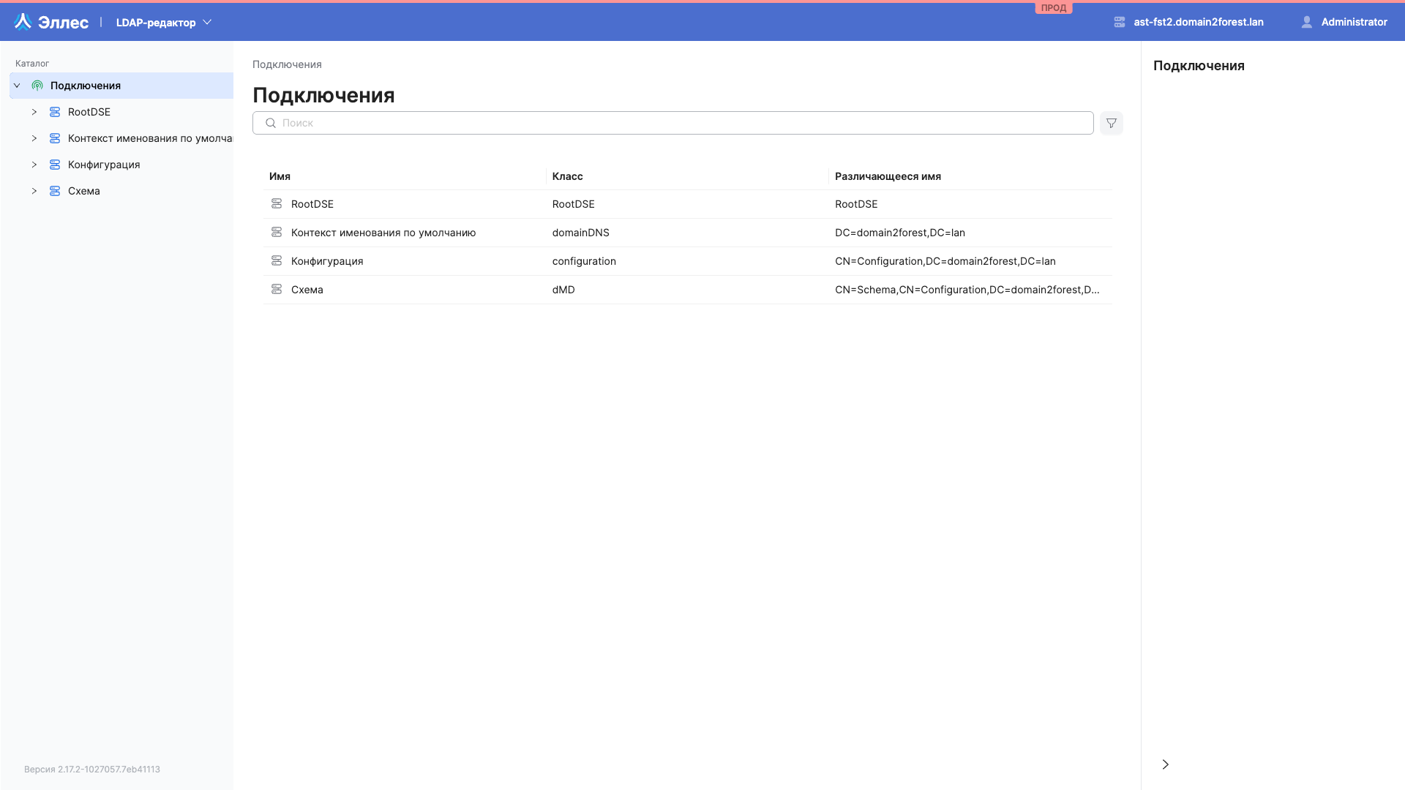This screenshot has height=790, width=1405.
Task: Click the server icon next to RootDSE in sidebar
Action: click(x=56, y=112)
